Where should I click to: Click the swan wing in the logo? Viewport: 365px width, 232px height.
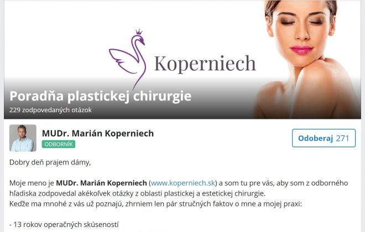coord(122,60)
